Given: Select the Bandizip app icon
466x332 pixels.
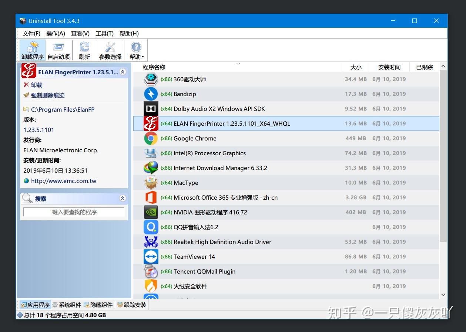Looking at the screenshot, I should 151,94.
